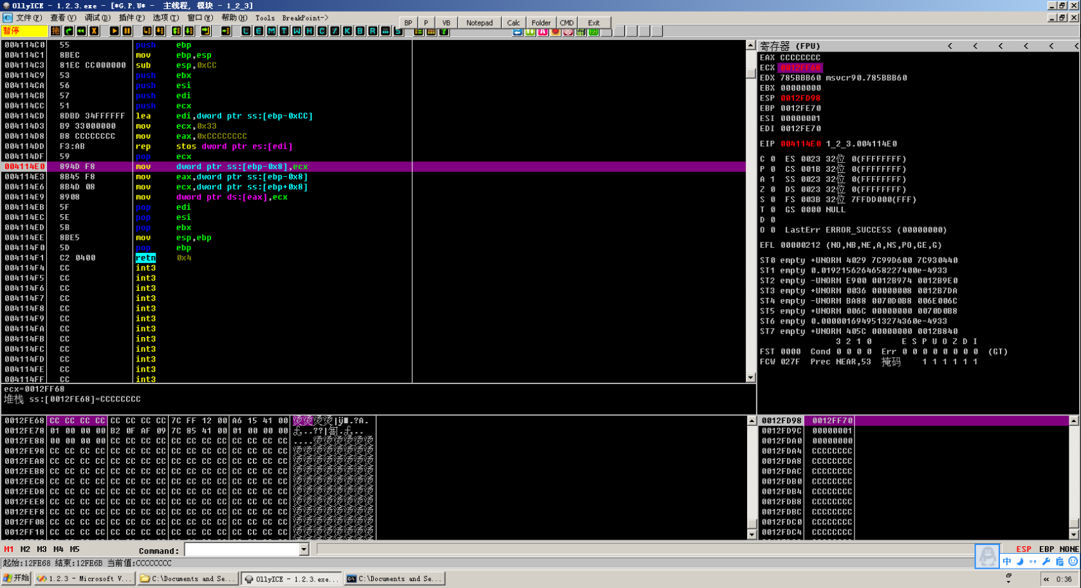Image resolution: width=1081 pixels, height=588 pixels.
Task: Open Breakpoints window via B icon
Action: (360, 31)
